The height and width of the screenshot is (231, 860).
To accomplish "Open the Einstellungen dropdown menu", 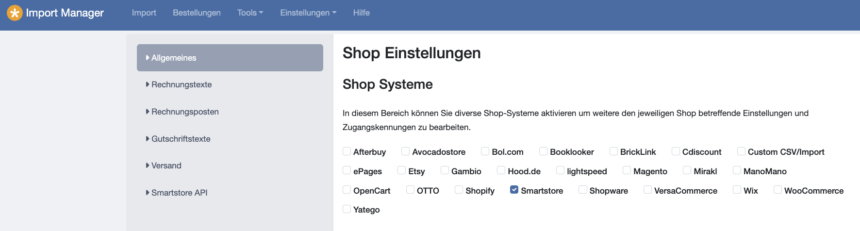I will click(308, 13).
